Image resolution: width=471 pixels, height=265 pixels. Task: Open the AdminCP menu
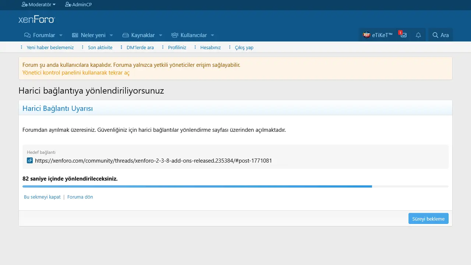(x=78, y=5)
